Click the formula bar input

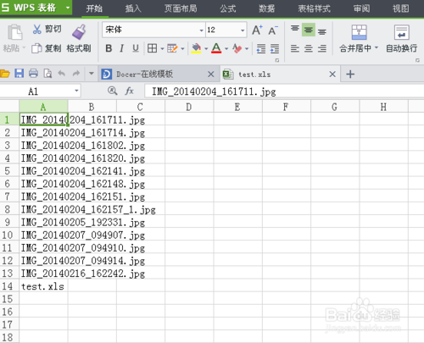(x=284, y=91)
